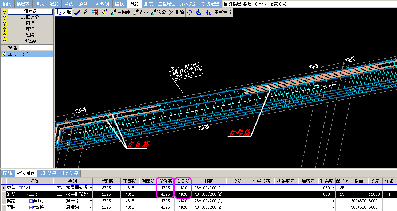Toggle the lightbulb beside 非框架梁

tap(4, 17)
